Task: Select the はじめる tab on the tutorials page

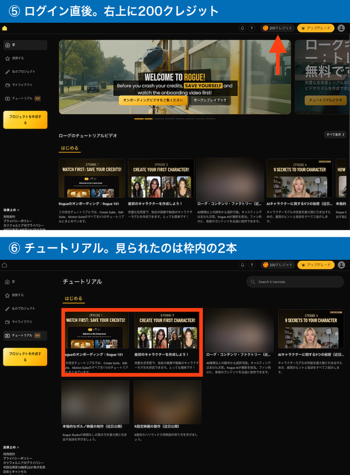Action: click(x=73, y=299)
